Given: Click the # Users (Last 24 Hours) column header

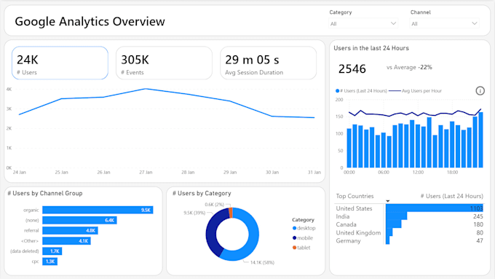Looking at the screenshot, I should coord(452,196).
